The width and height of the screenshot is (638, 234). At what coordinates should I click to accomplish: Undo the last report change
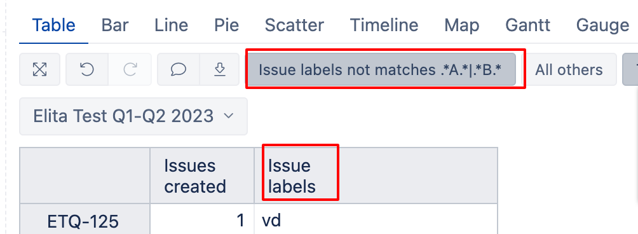click(x=87, y=69)
